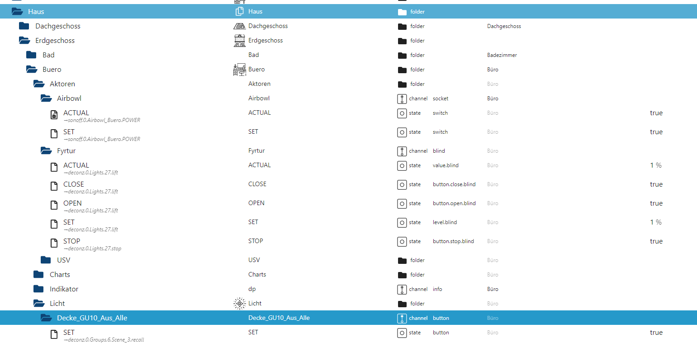Click the state type icon in STOP row
697x347 pixels.
coord(402,241)
